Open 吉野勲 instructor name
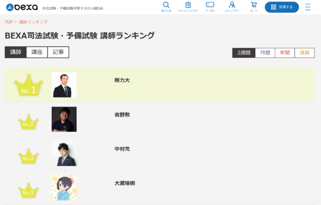This screenshot has height=205, width=321. point(122,115)
